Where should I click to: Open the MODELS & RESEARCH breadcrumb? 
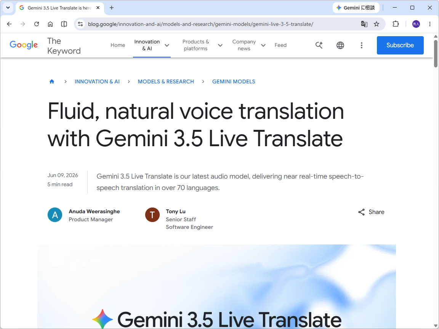pyautogui.click(x=166, y=81)
